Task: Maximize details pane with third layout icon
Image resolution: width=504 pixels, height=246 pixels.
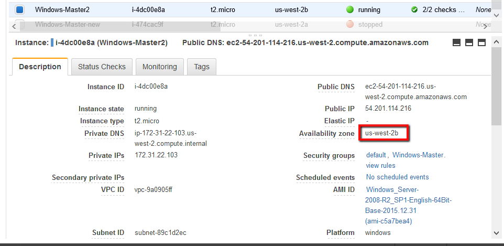Action: coord(482,42)
